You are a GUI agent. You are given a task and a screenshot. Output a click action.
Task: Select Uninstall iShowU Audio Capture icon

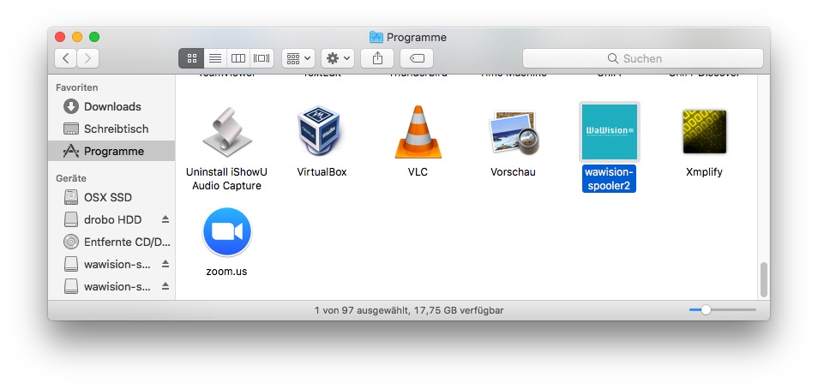(x=226, y=132)
